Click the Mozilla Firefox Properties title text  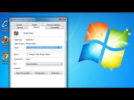click(24, 20)
